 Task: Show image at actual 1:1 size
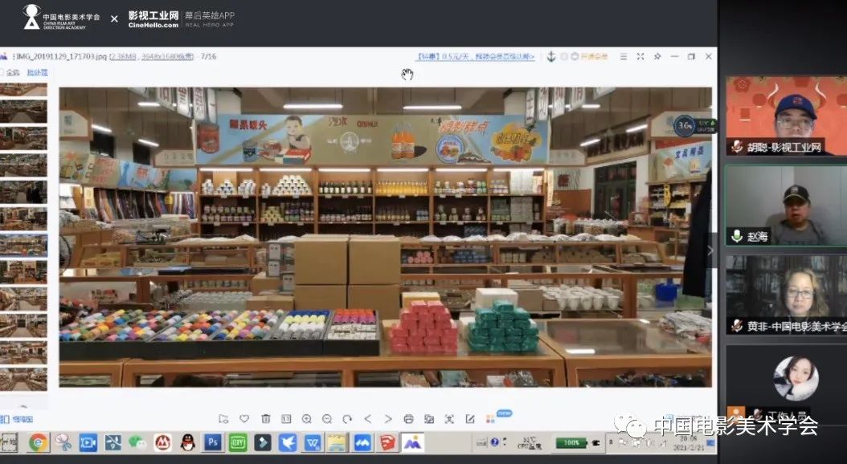pyautogui.click(x=285, y=419)
